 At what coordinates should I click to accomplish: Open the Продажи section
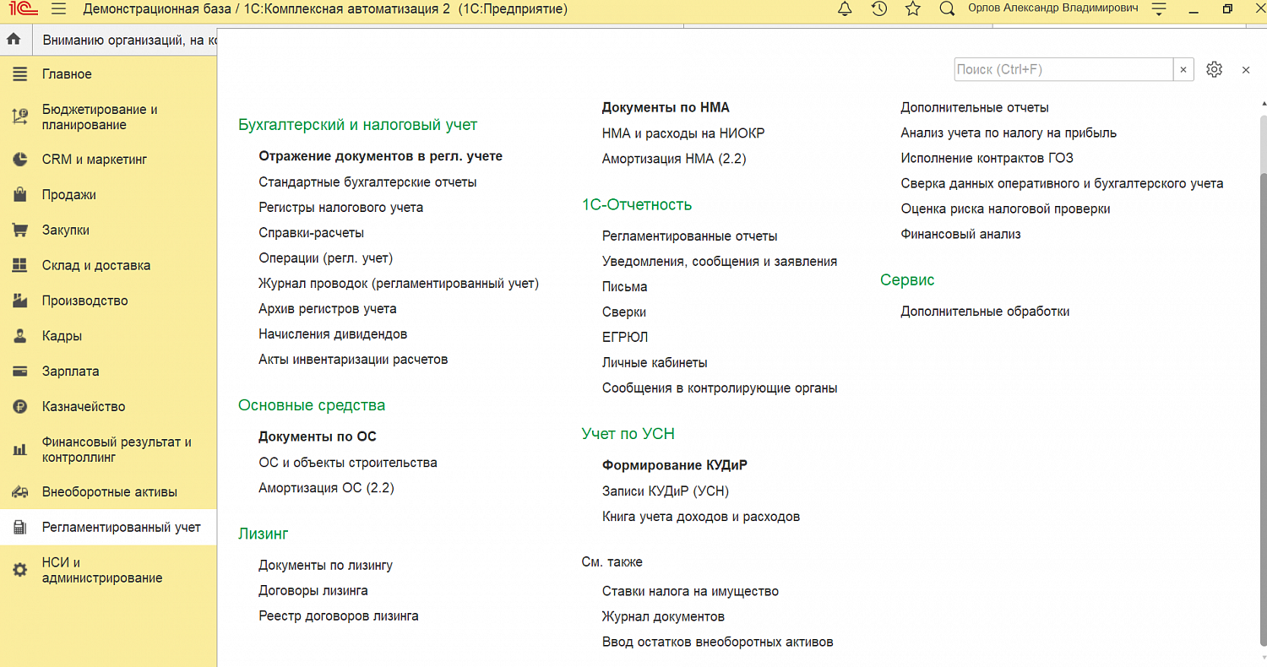(108, 195)
